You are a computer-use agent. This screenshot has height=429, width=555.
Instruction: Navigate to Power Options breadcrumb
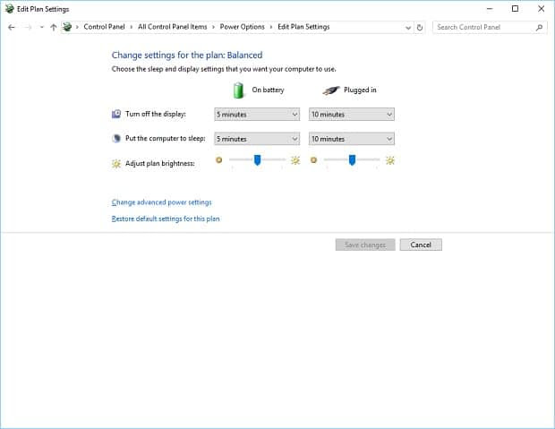242,27
